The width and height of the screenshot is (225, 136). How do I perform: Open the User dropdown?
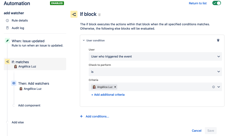155,56
